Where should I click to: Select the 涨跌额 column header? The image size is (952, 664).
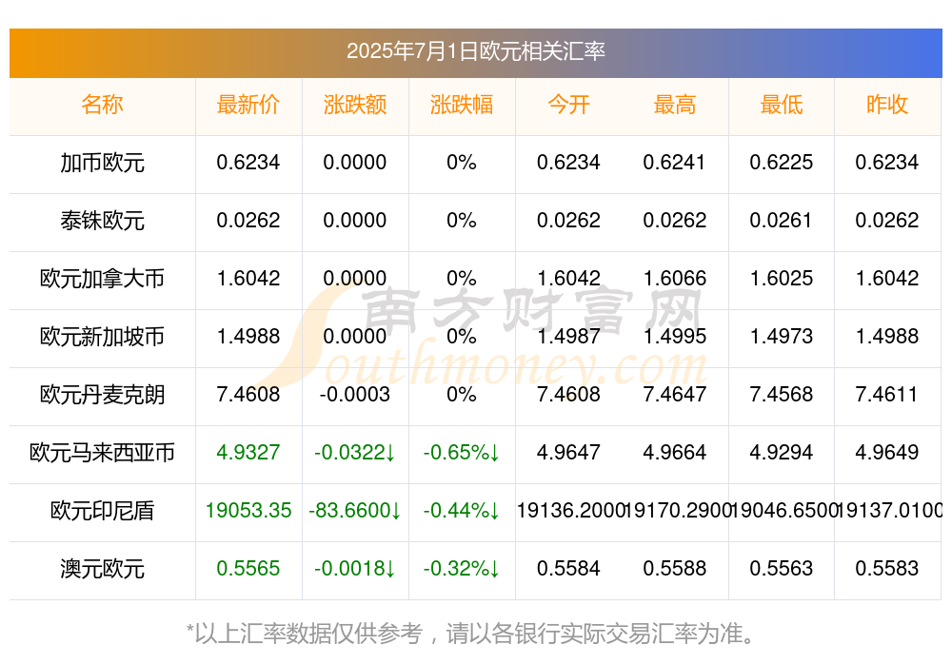(x=355, y=105)
